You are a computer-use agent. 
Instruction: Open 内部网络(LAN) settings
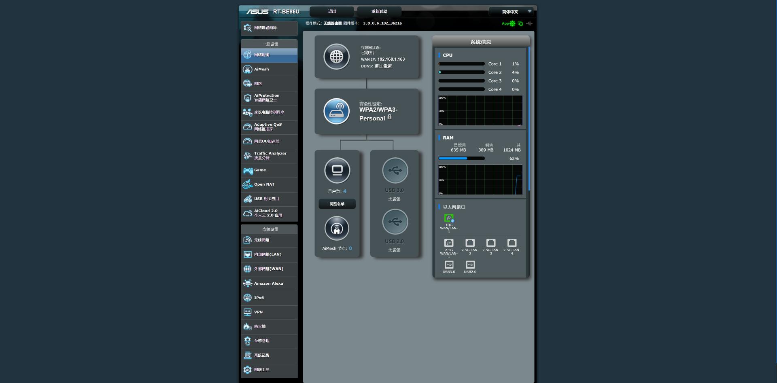(269, 254)
